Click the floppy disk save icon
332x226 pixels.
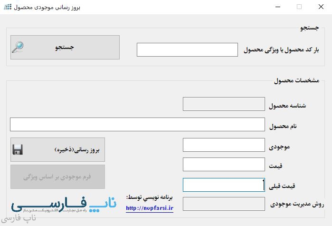click(18, 150)
